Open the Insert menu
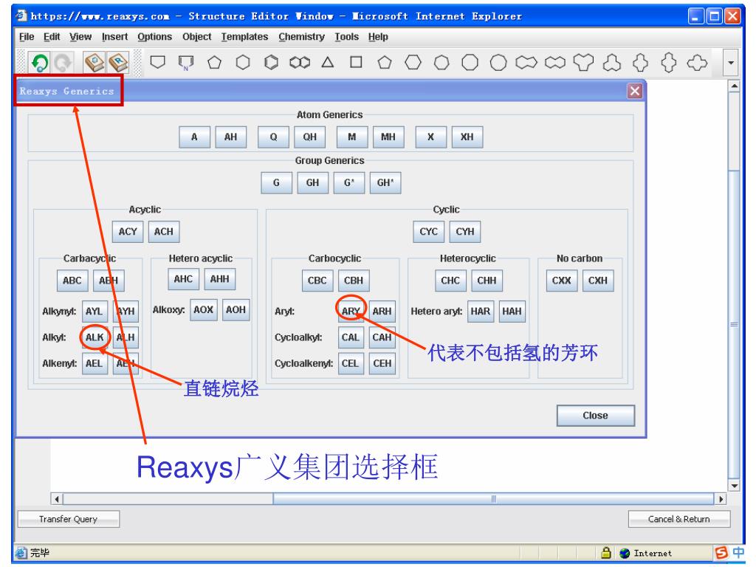Viewport: 756px width, 567px height. 114,37
